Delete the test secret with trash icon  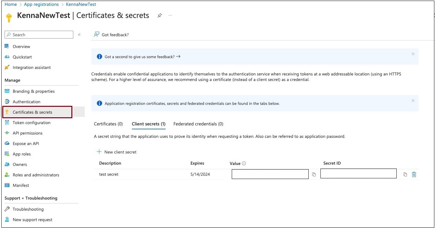(414, 174)
